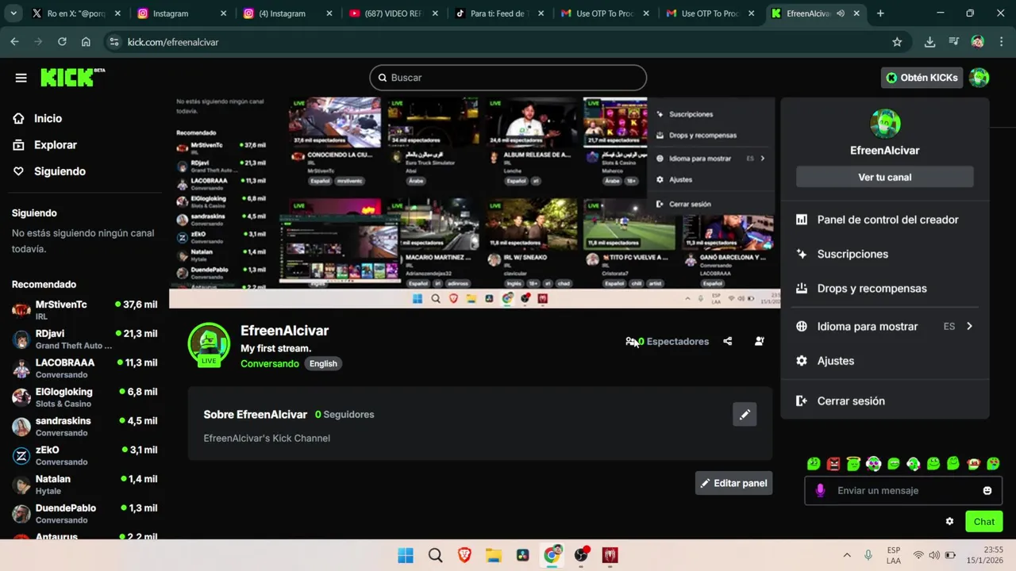Click the kick.com address bar

coord(506,42)
